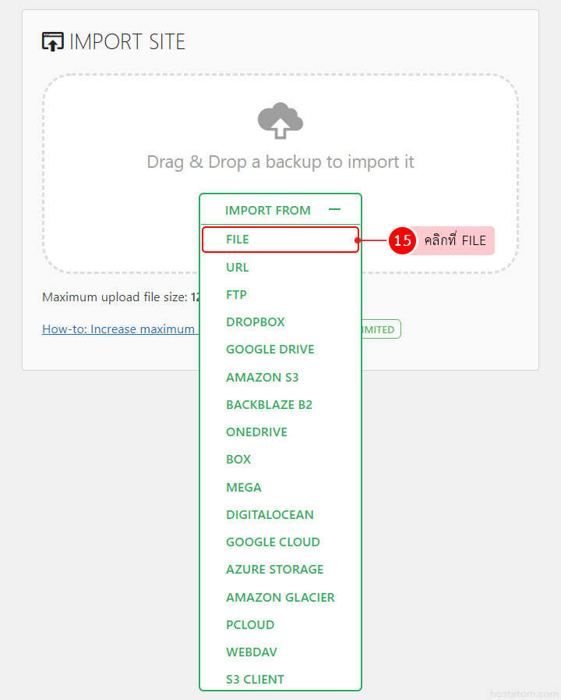Image resolution: width=561 pixels, height=700 pixels.
Task: Choose MEGA from the list
Action: (244, 488)
